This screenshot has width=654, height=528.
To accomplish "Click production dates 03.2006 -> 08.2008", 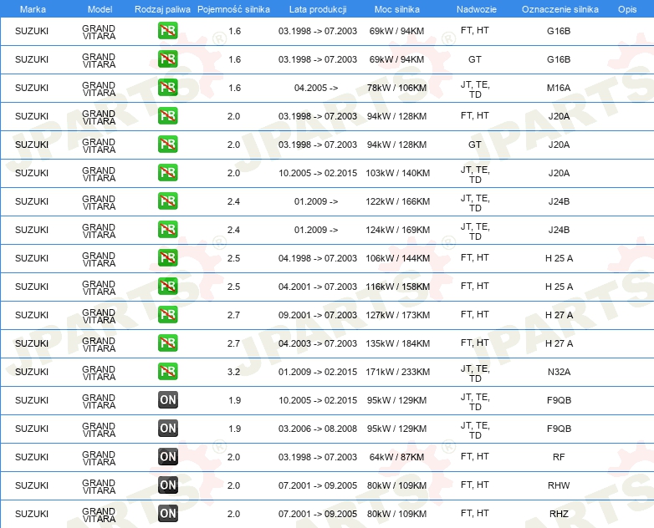I will (x=318, y=429).
